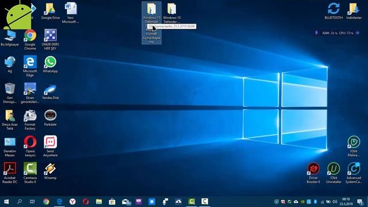
Task: Open IObit Malware Fighter shortcut
Action: coord(354,146)
